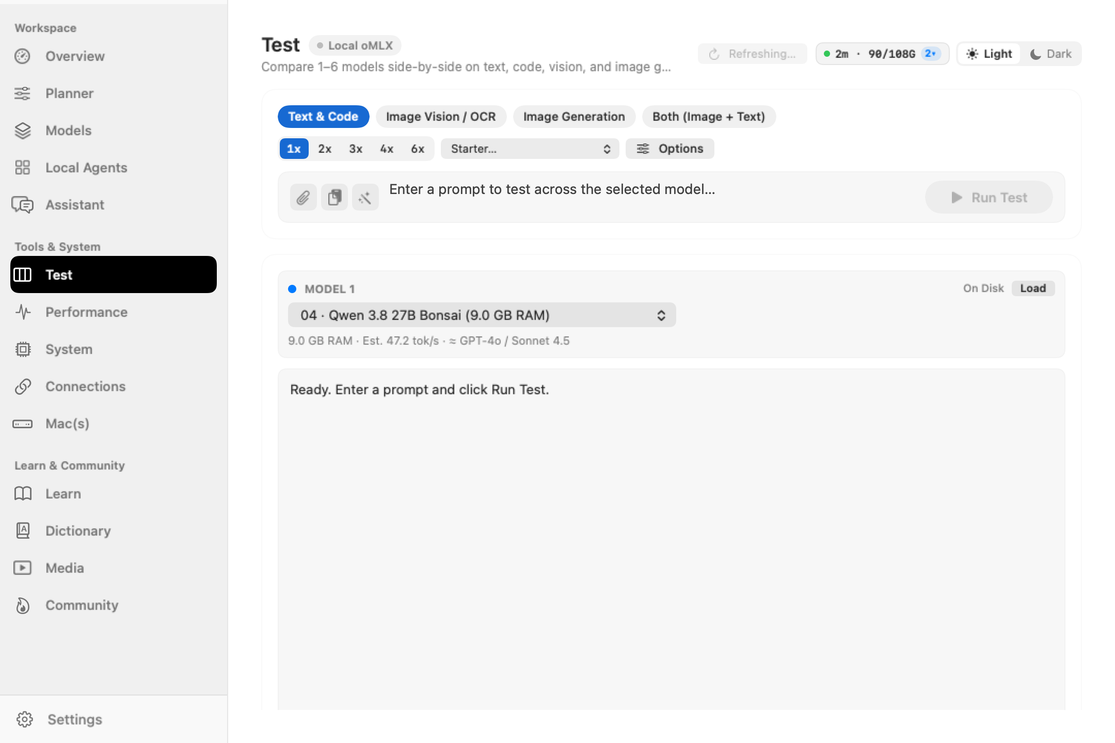Click the '9.0 GB RAM · Est. 47.2 tok/s' text
The image size is (1115, 743).
point(363,341)
